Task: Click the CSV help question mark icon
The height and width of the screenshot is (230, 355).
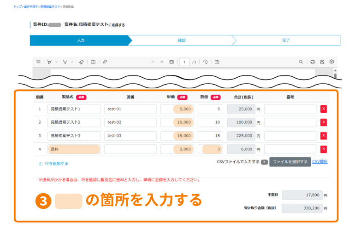Action: pos(264,162)
